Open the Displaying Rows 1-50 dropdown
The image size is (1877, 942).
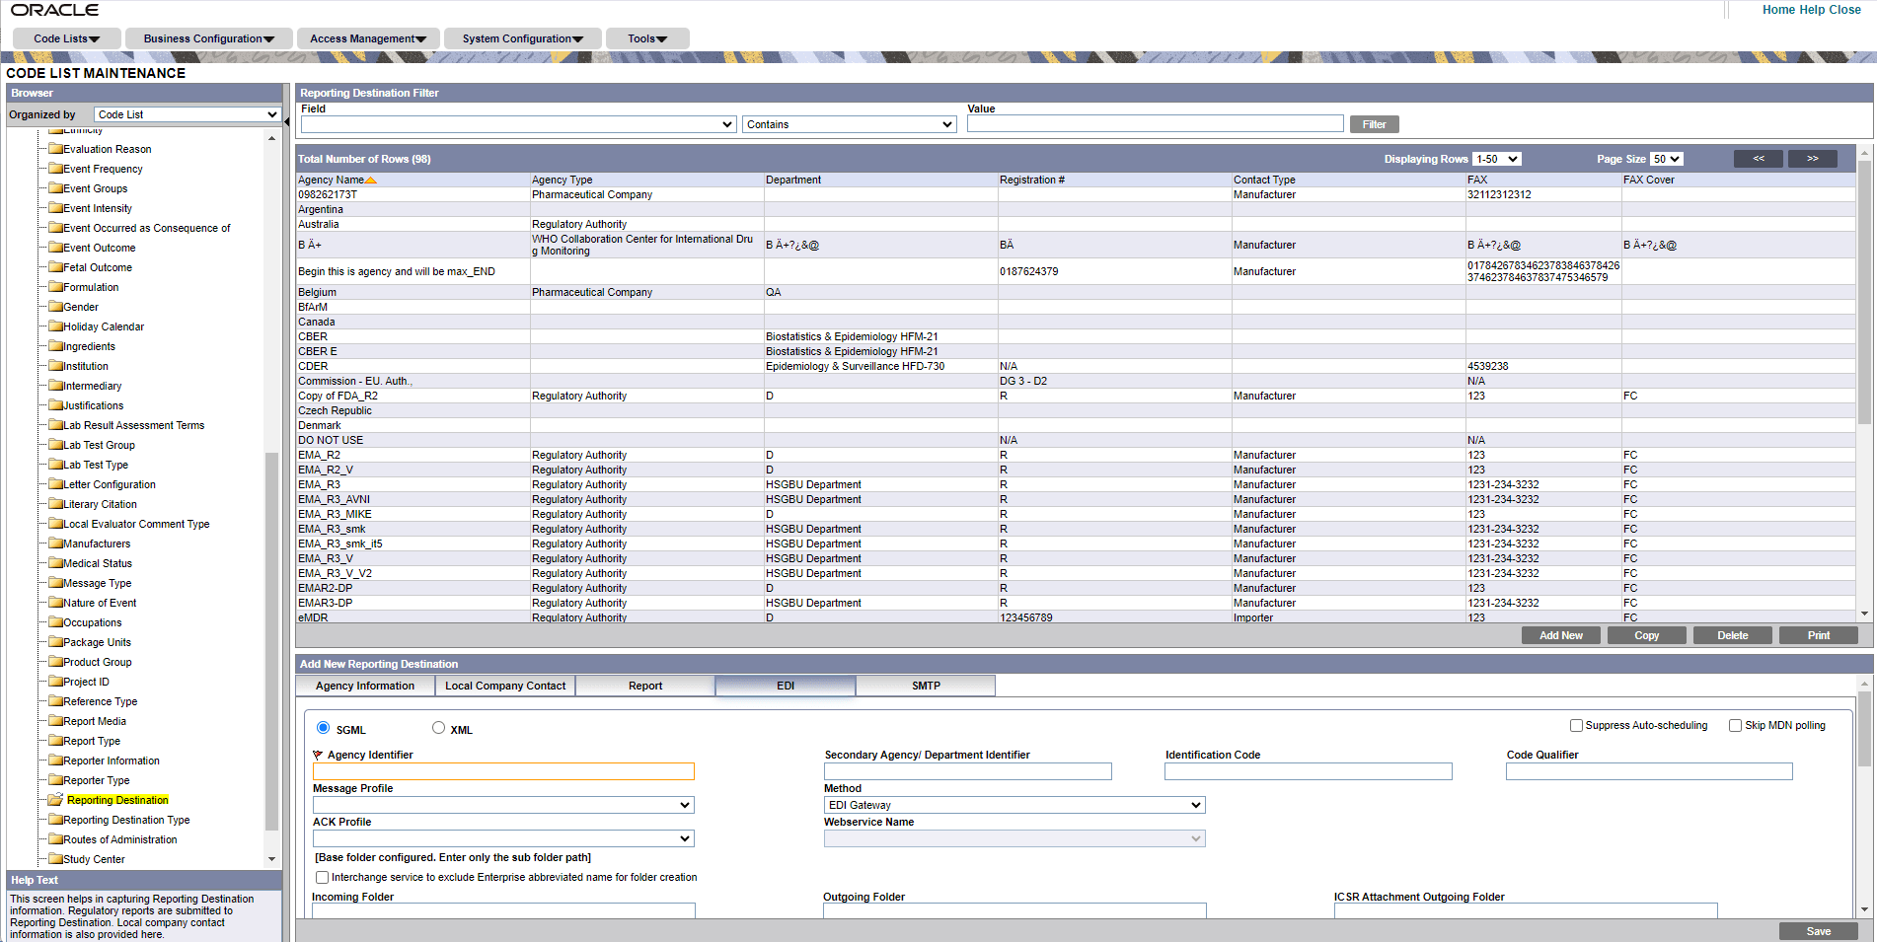pyautogui.click(x=1497, y=159)
